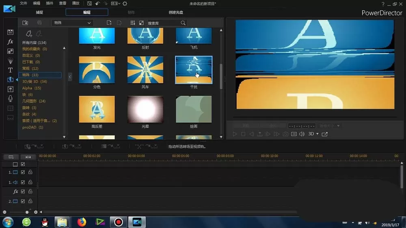Image resolution: width=406 pixels, height=228 pixels.
Task: Click the timeline zoom slider handle
Action: coord(27,212)
